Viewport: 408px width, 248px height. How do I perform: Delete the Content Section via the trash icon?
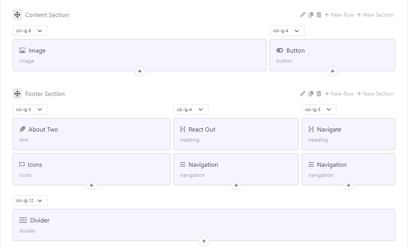point(319,15)
